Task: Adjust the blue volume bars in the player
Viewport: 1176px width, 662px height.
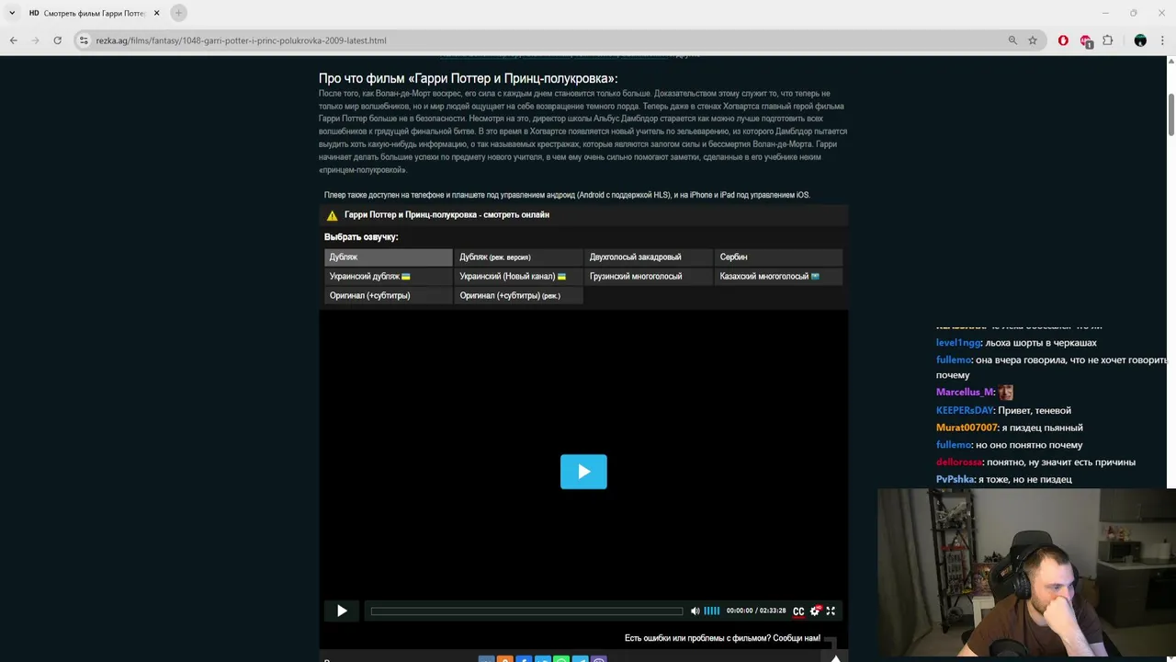Action: 712,611
